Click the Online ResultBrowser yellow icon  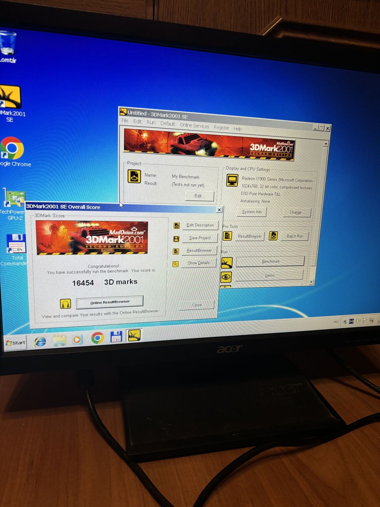point(65,304)
